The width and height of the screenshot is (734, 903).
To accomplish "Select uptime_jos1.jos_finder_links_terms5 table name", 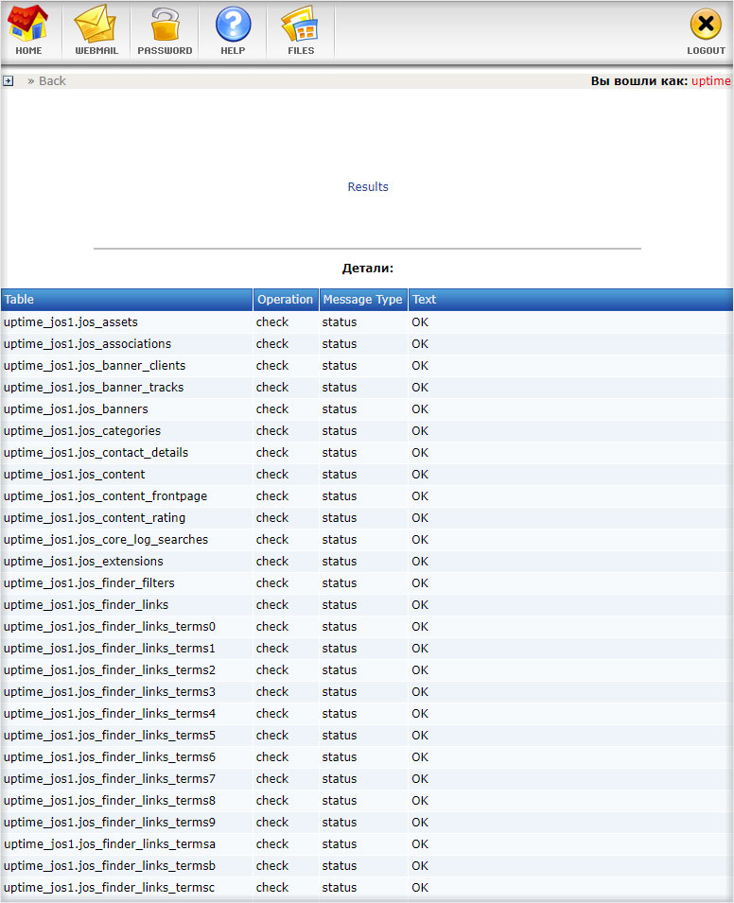I will [x=110, y=736].
